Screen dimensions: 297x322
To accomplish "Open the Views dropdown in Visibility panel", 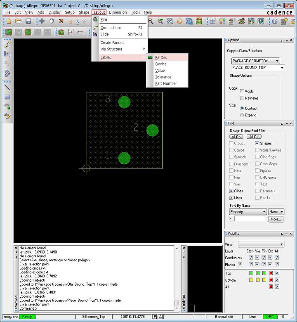I will click(x=261, y=244).
